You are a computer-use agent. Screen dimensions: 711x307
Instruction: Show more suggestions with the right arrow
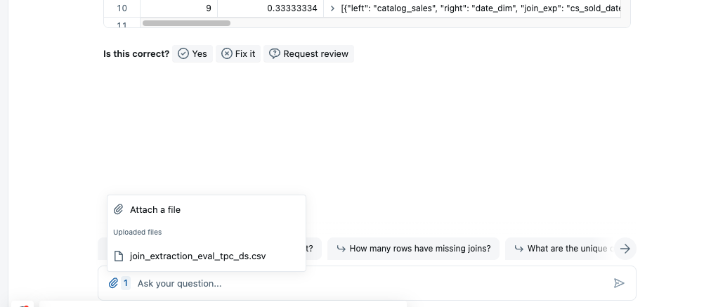626,248
